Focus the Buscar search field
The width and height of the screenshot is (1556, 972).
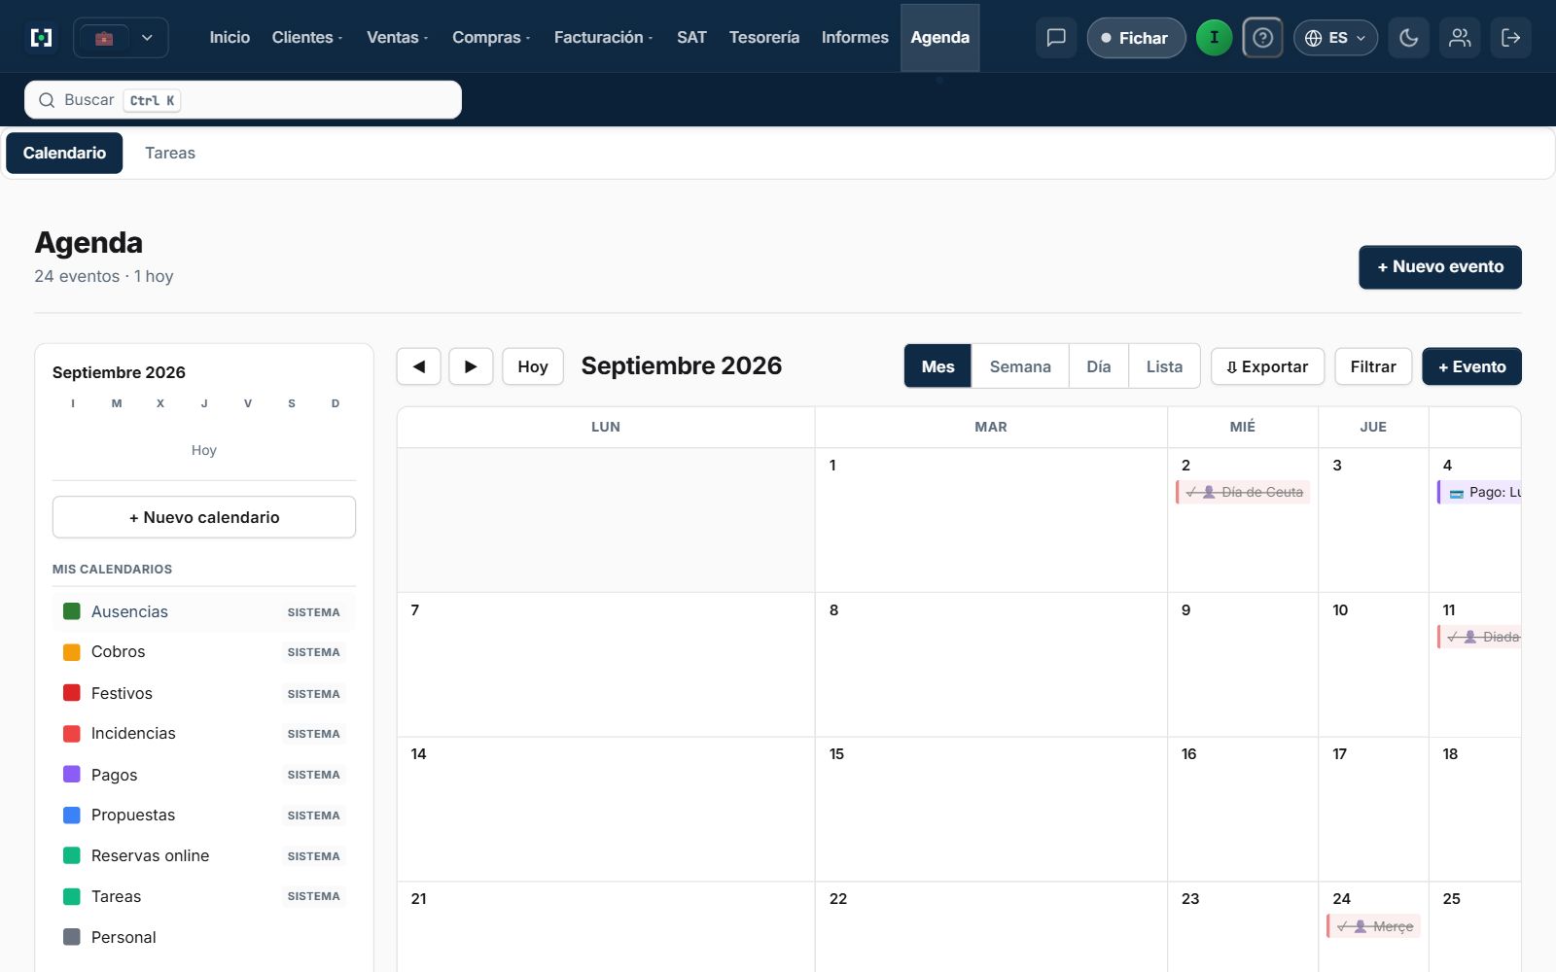243,100
